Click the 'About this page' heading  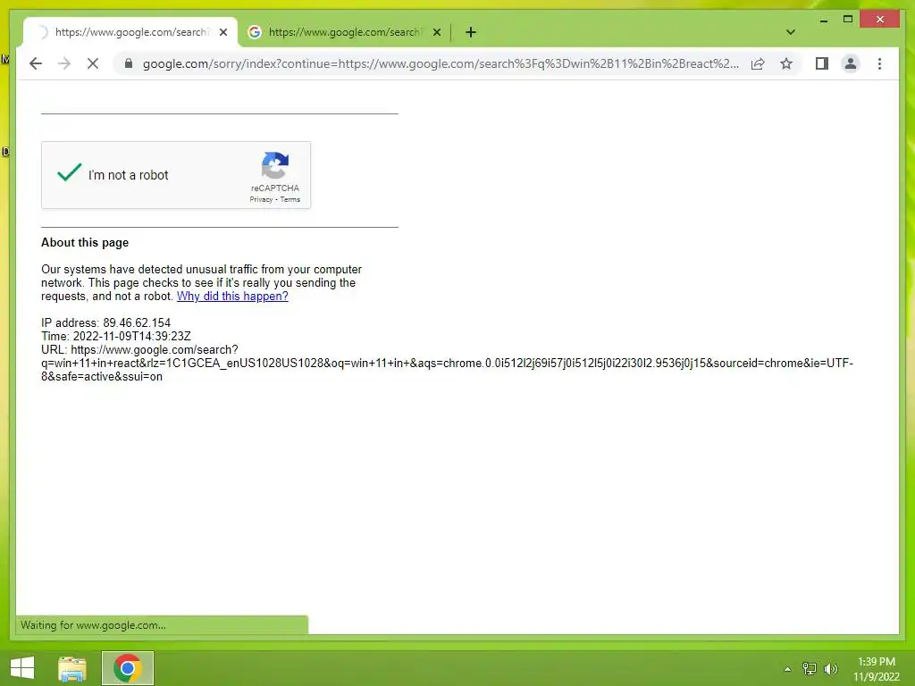click(x=85, y=243)
